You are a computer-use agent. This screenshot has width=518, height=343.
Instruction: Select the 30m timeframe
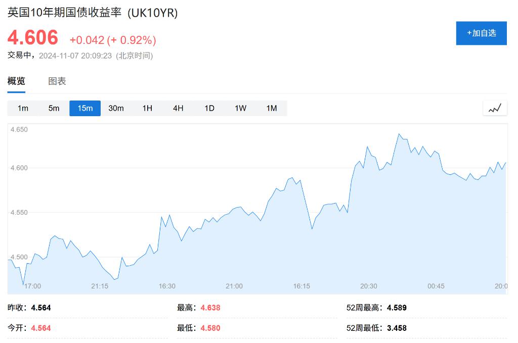pyautogui.click(x=116, y=108)
